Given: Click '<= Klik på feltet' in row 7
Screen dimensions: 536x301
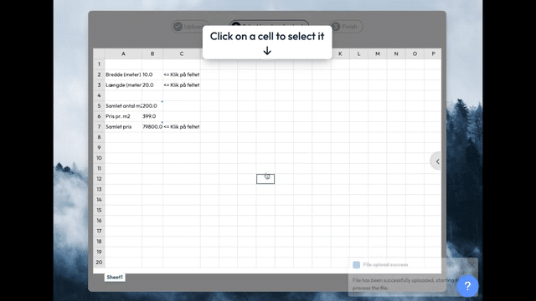Looking at the screenshot, I should [x=182, y=126].
